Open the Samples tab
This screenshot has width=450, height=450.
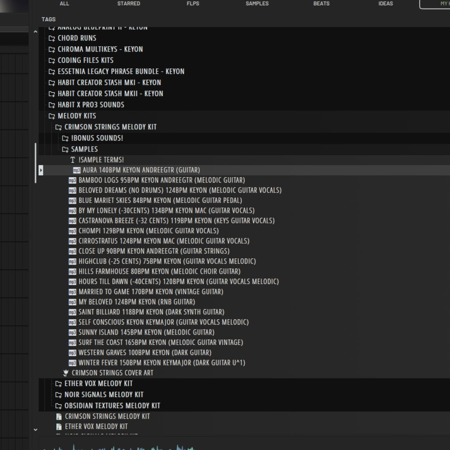point(257,4)
